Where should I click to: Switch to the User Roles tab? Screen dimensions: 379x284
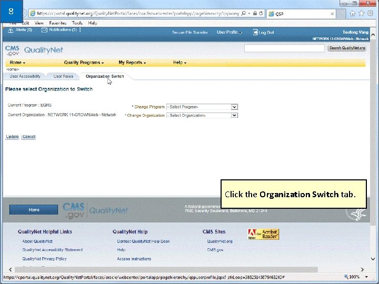(x=63, y=76)
